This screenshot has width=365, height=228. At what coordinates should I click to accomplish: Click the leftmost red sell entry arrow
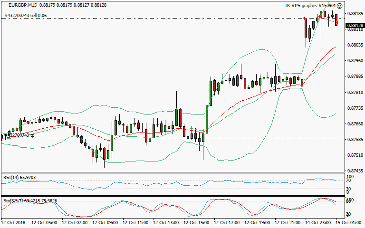click(305, 18)
